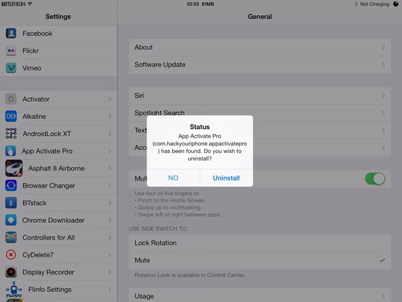Tap NO in the Status dialog

click(x=173, y=178)
